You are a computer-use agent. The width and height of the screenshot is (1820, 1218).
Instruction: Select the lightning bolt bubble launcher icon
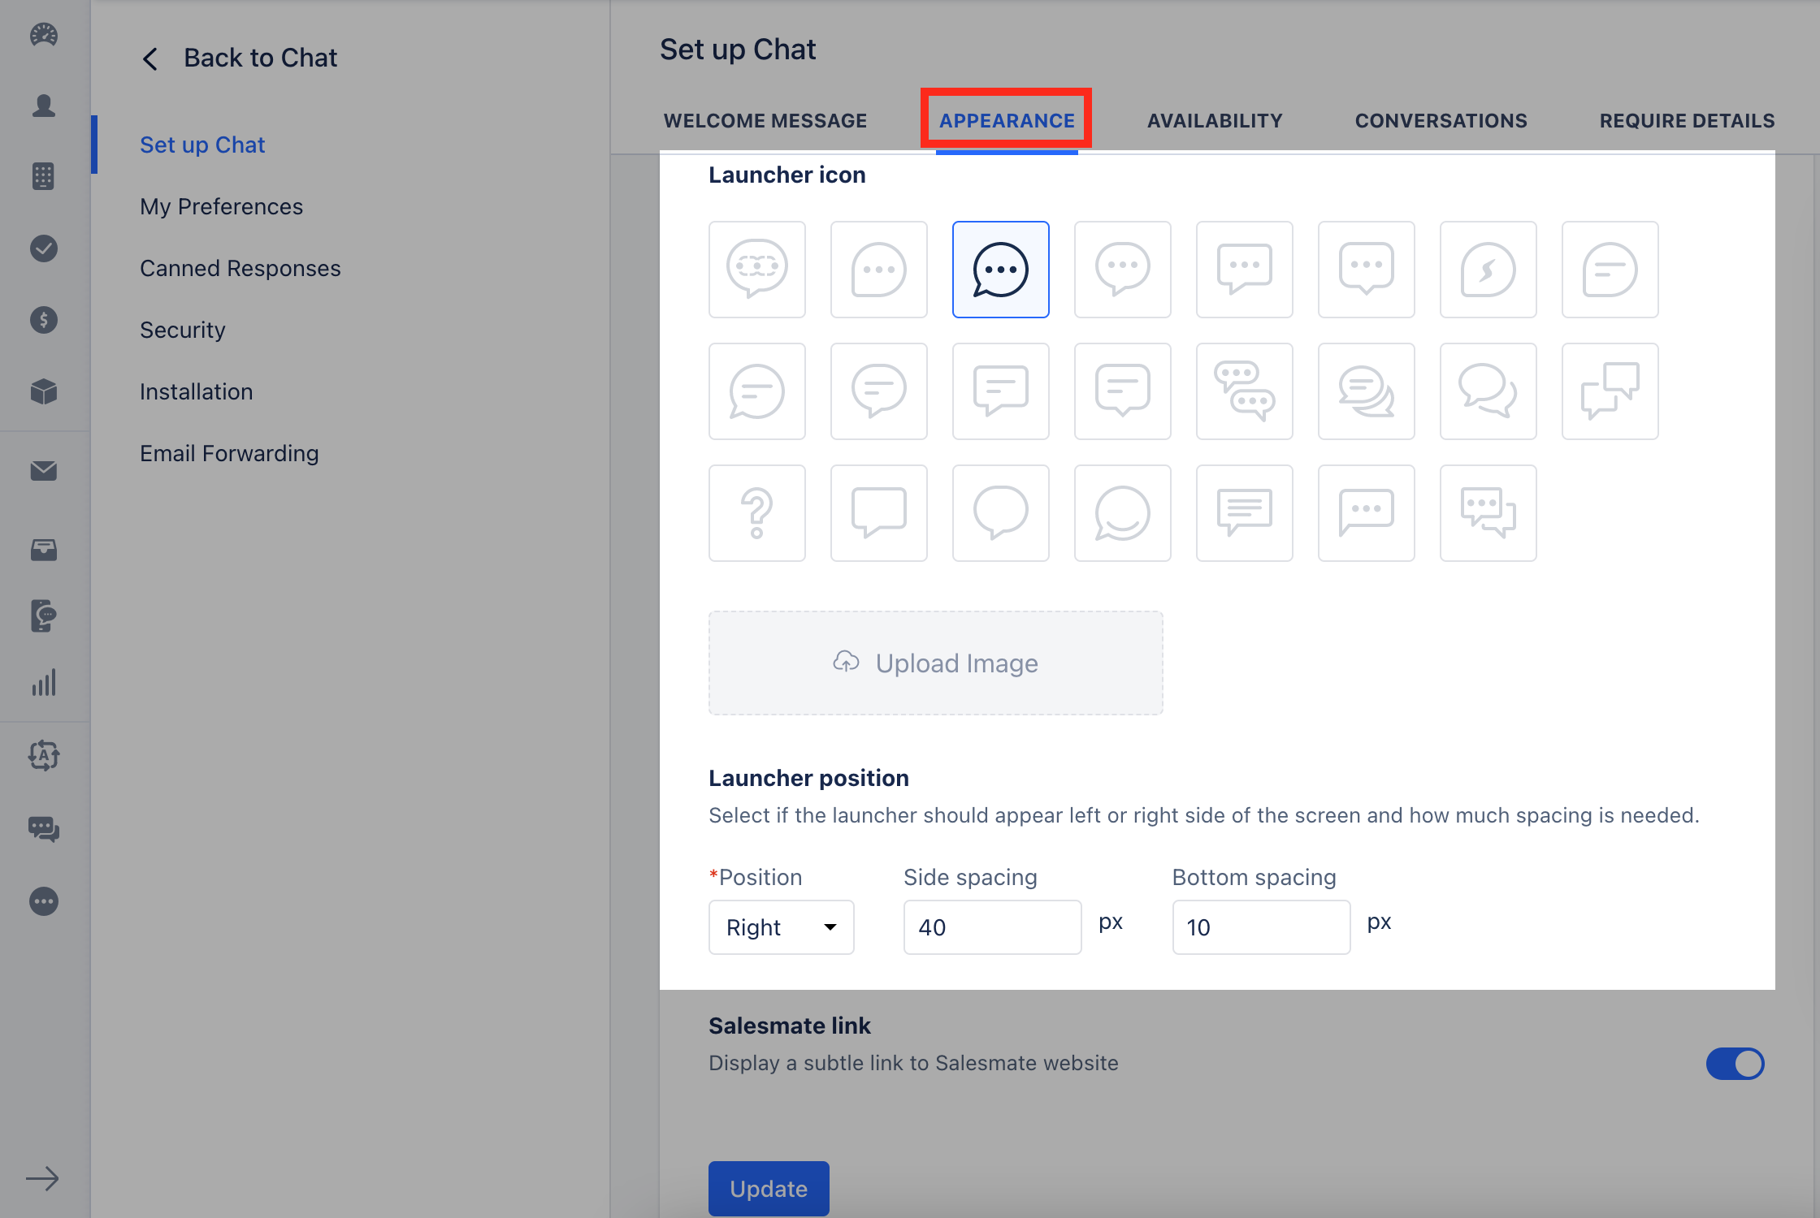(1488, 270)
